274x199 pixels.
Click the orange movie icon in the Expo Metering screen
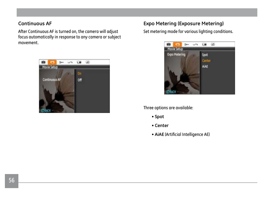click(x=177, y=44)
